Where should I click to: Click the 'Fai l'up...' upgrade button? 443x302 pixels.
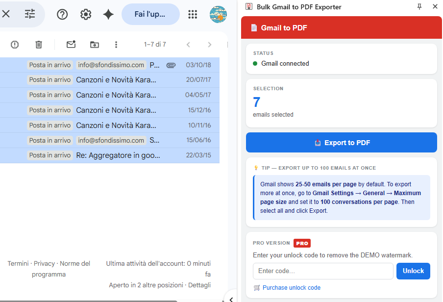pyautogui.click(x=150, y=14)
